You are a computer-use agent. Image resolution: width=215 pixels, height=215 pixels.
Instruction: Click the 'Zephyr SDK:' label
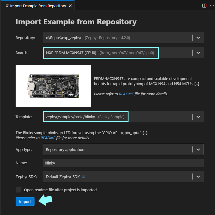point(26,177)
